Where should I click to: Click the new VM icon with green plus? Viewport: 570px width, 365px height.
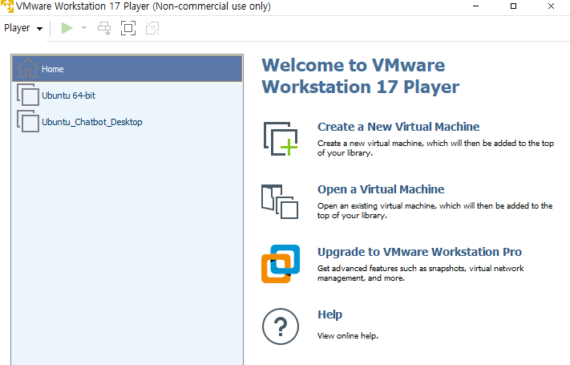(x=281, y=139)
